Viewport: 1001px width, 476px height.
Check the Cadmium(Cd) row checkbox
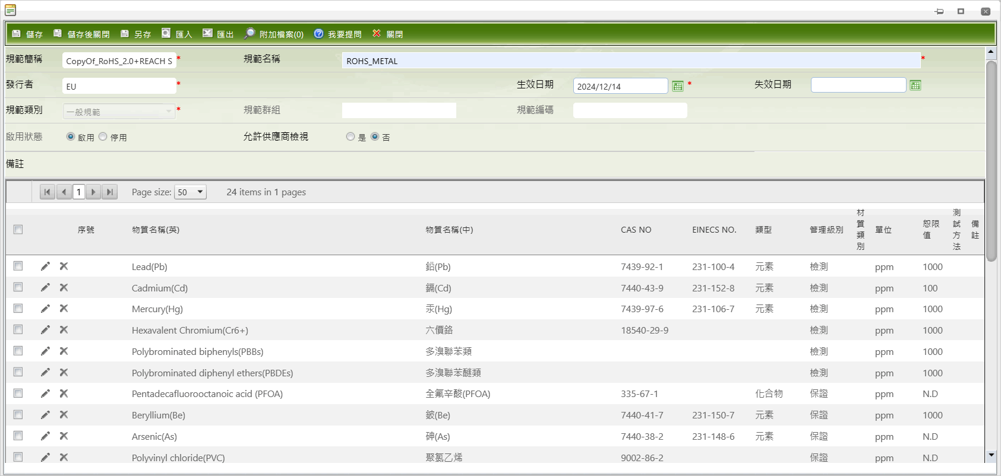18,287
